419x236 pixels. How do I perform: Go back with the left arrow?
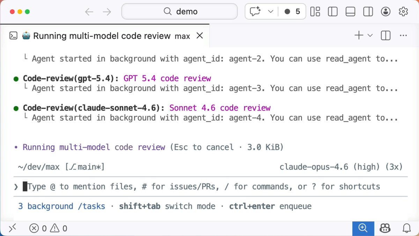89,12
